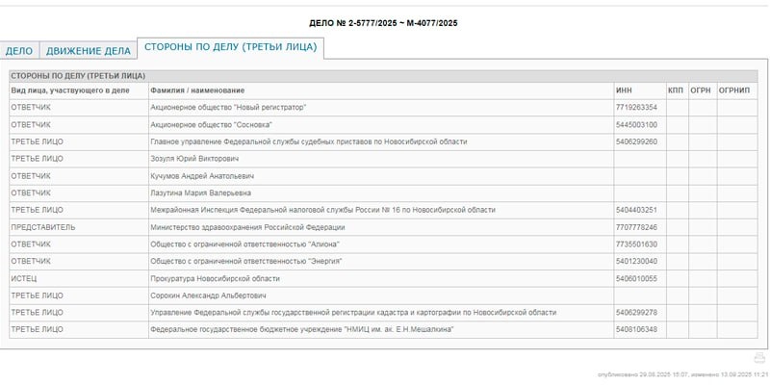Click INN value 7735501630

coord(636,244)
